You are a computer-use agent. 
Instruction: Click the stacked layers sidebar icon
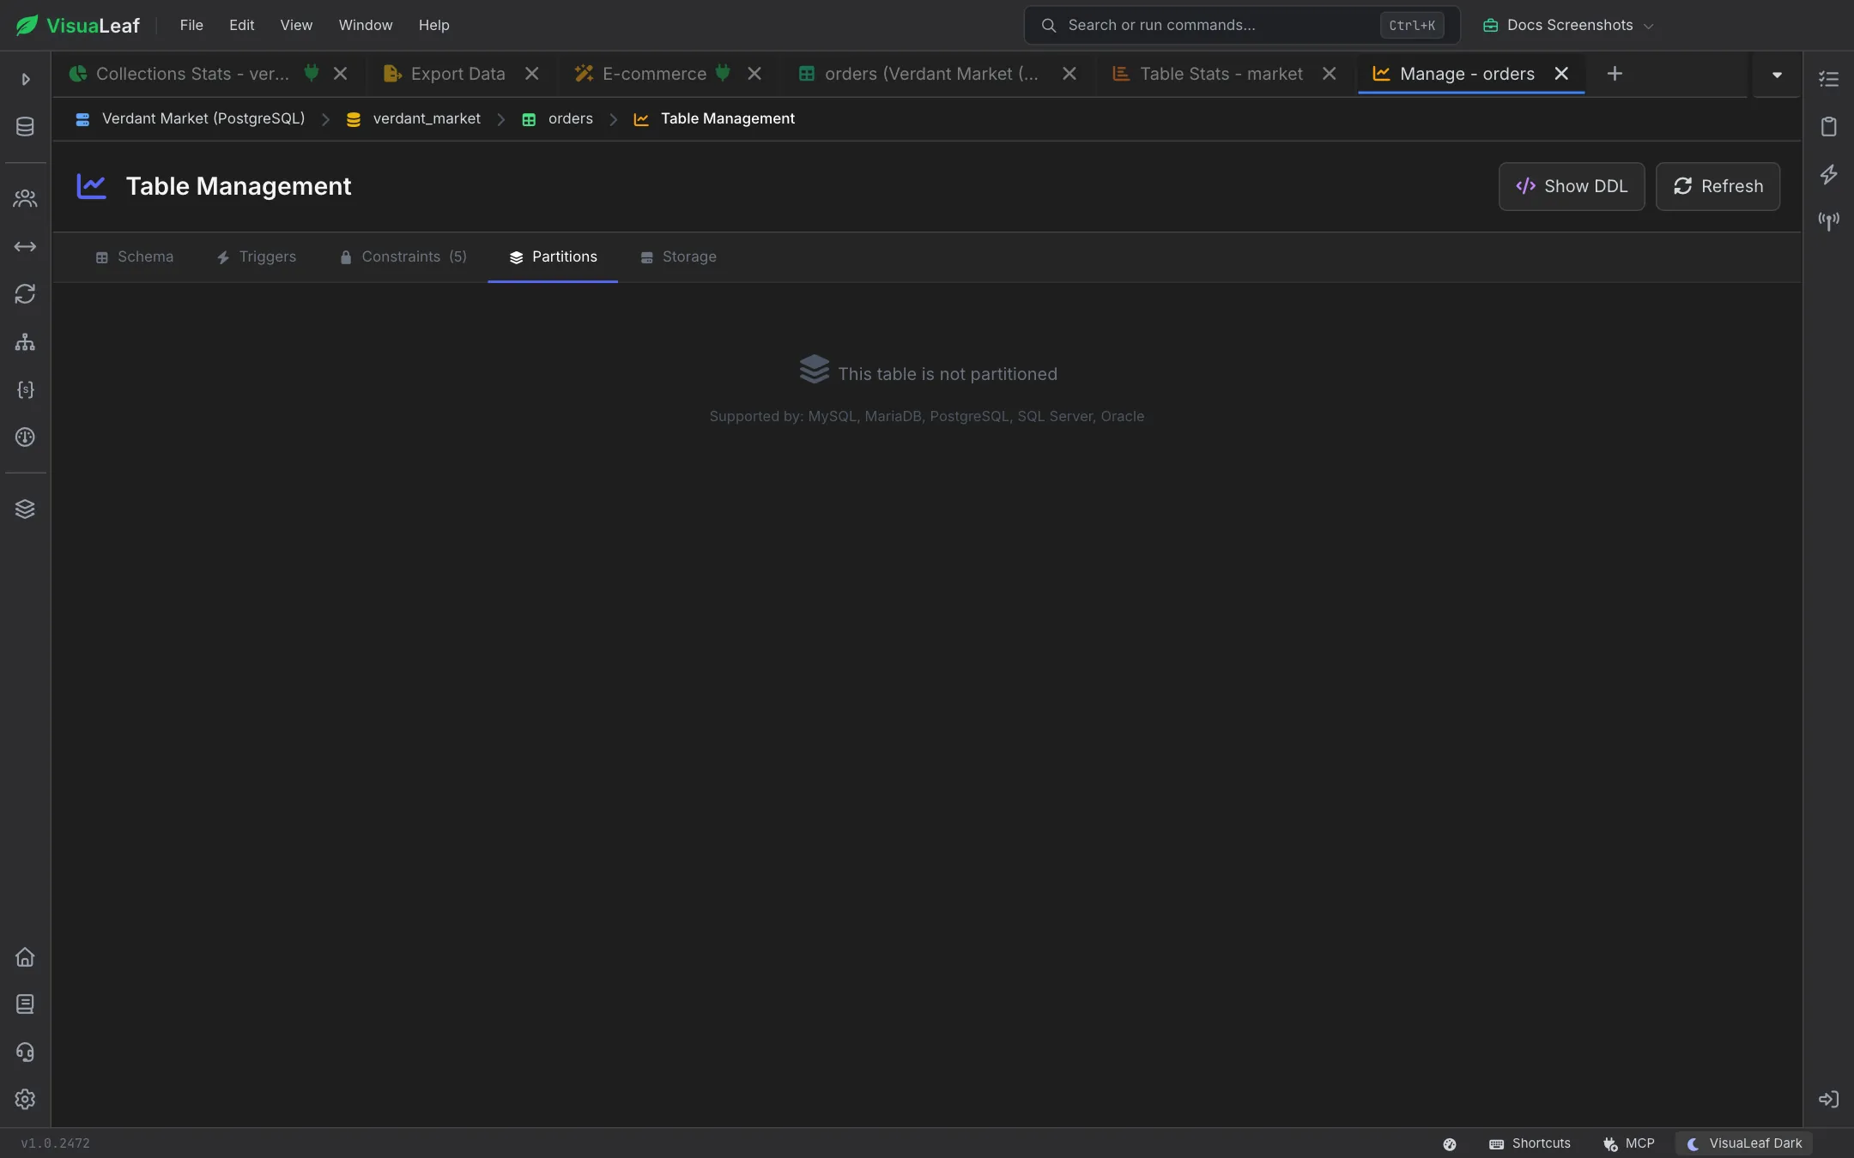tap(25, 509)
